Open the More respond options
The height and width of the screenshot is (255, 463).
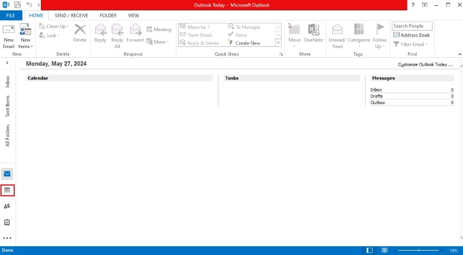(x=157, y=42)
